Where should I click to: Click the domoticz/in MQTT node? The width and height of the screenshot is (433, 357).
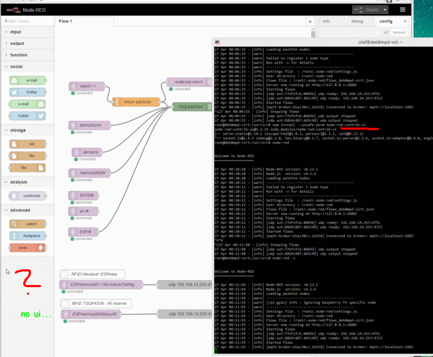[x=89, y=125]
